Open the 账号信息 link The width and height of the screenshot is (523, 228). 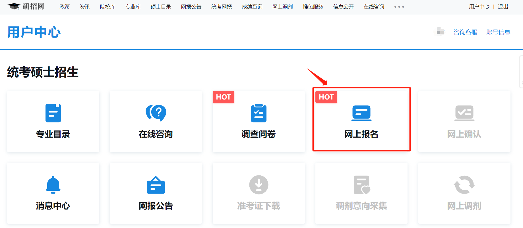pos(498,32)
